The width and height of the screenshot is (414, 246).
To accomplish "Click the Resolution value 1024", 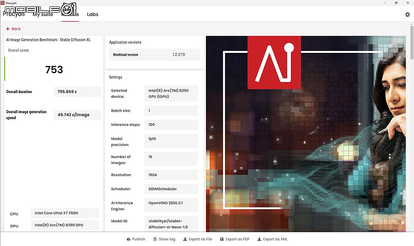I will point(171,175).
